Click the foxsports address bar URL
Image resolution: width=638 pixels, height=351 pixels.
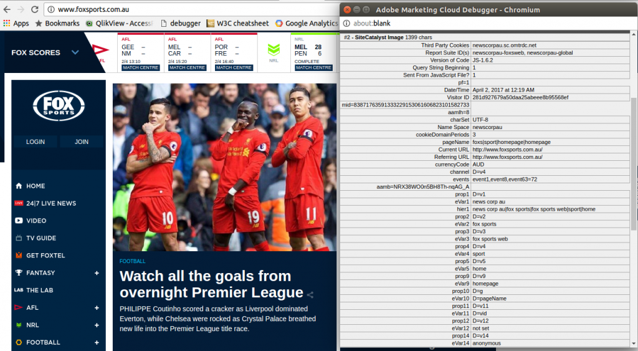[93, 9]
